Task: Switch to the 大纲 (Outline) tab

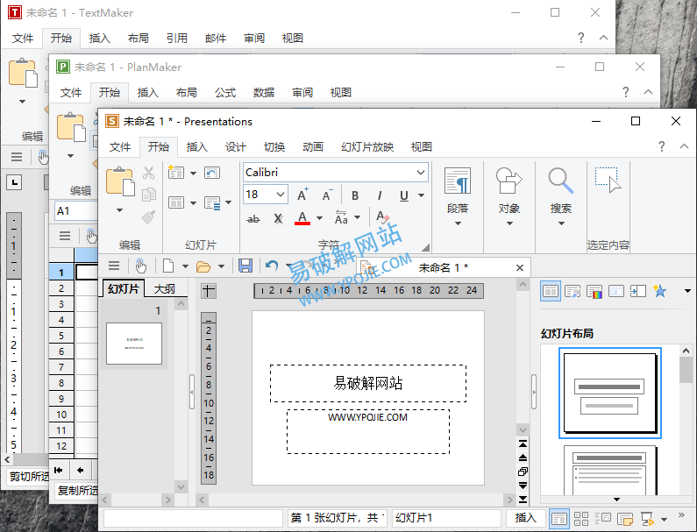Action: (165, 288)
